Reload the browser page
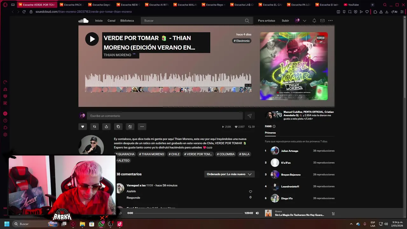 [24, 12]
